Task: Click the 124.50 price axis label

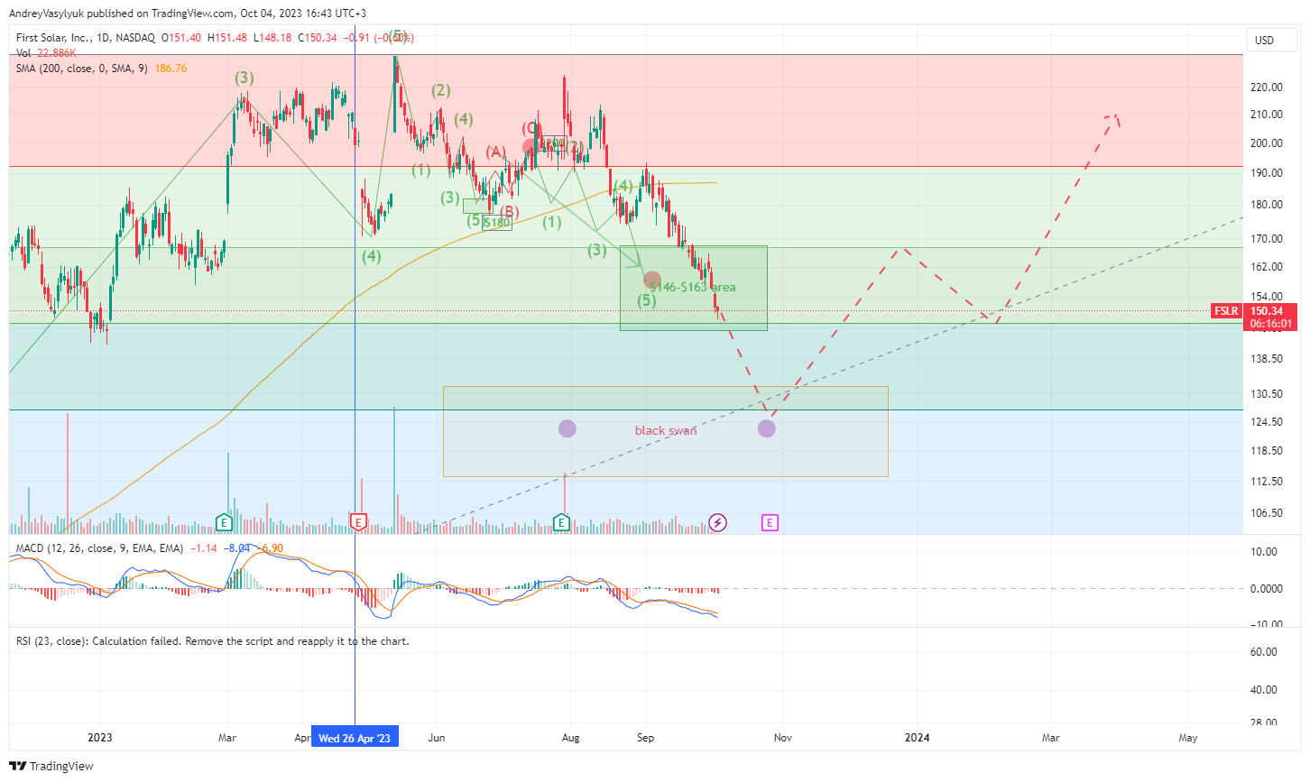Action: [1267, 422]
